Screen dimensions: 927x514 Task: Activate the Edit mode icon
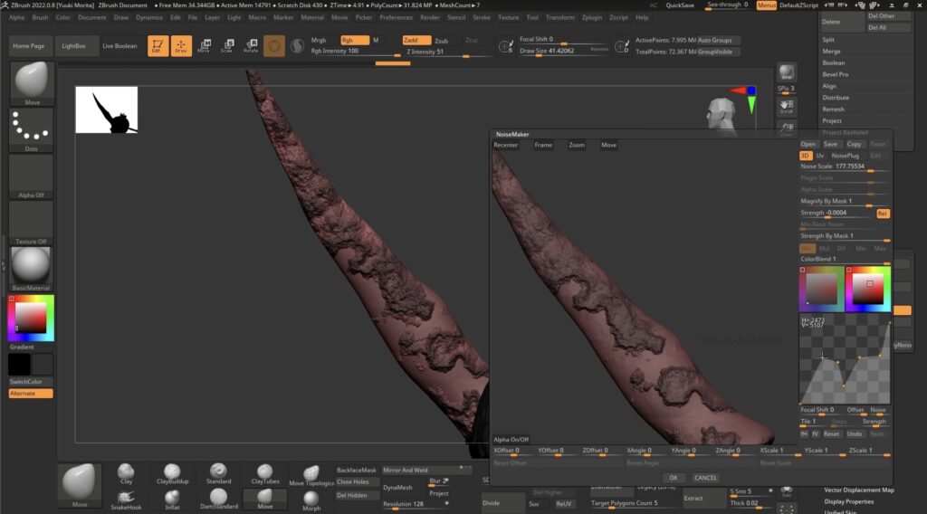click(x=158, y=45)
